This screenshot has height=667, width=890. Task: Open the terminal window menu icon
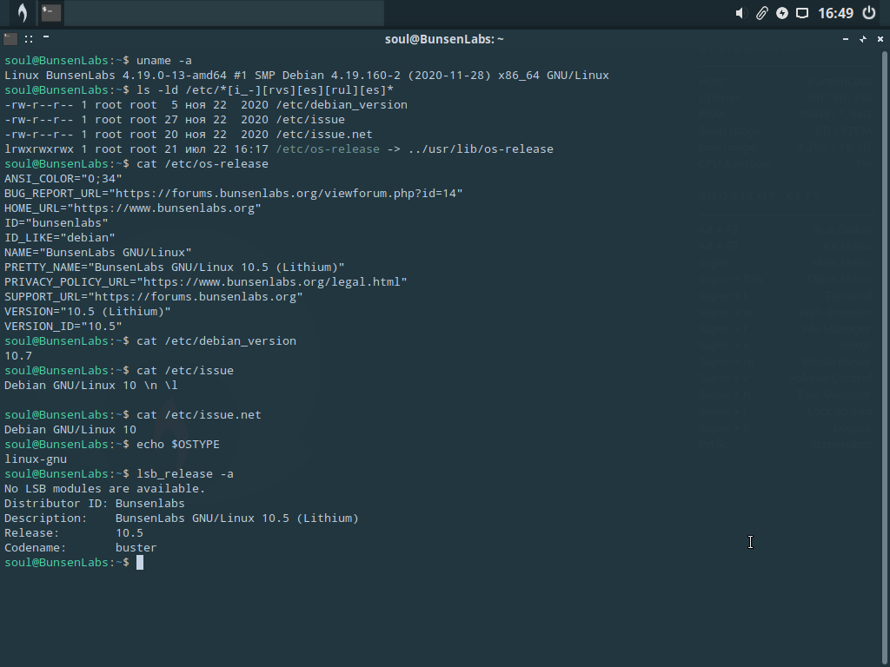click(x=10, y=38)
